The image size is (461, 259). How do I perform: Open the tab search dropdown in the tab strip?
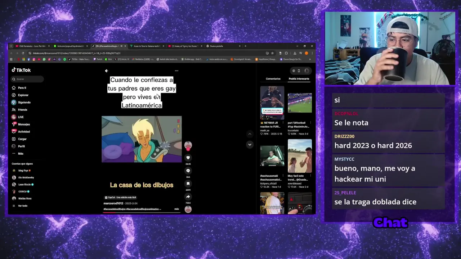pos(11,46)
